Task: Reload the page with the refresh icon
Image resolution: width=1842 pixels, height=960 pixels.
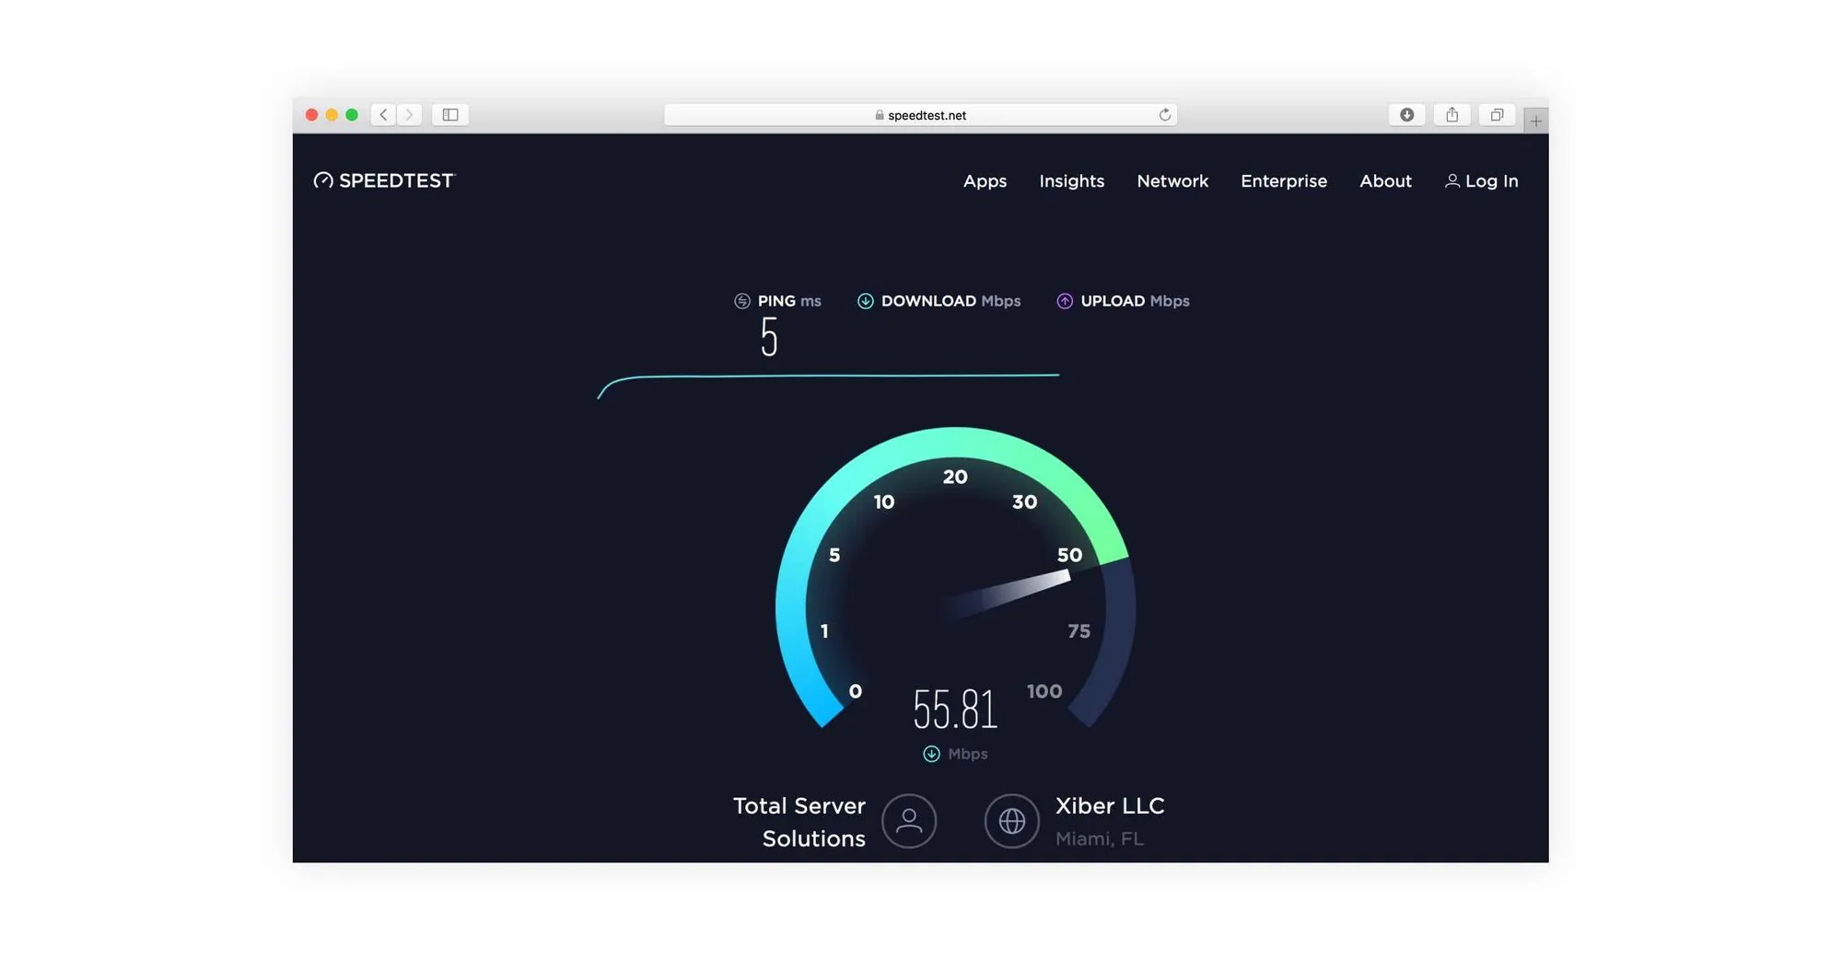Action: (1165, 114)
